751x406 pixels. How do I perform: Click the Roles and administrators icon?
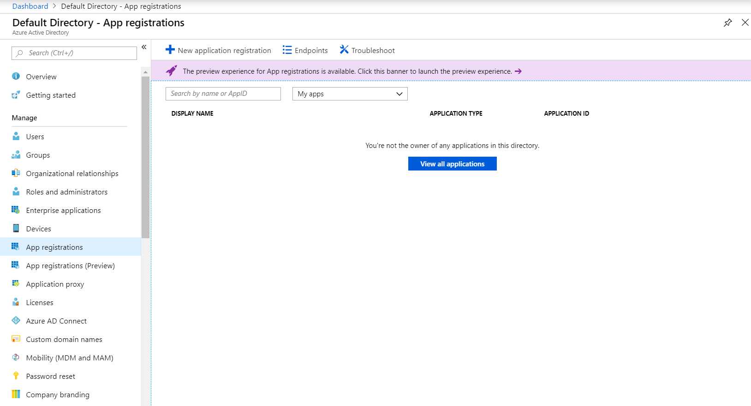pyautogui.click(x=16, y=192)
